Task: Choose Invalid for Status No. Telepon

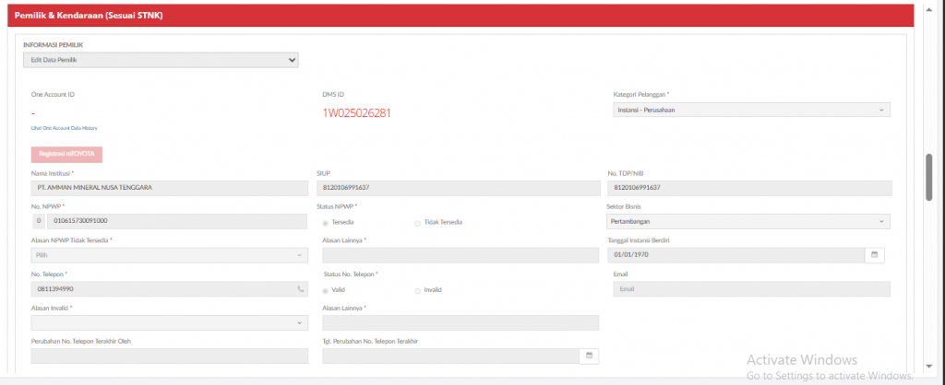Action: [x=418, y=289]
